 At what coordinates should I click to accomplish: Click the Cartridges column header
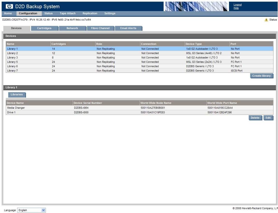[73, 44]
